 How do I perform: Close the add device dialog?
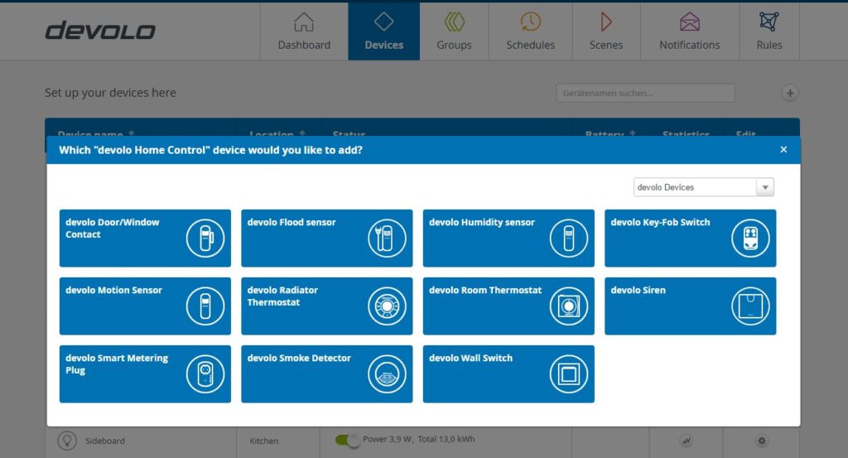point(783,149)
